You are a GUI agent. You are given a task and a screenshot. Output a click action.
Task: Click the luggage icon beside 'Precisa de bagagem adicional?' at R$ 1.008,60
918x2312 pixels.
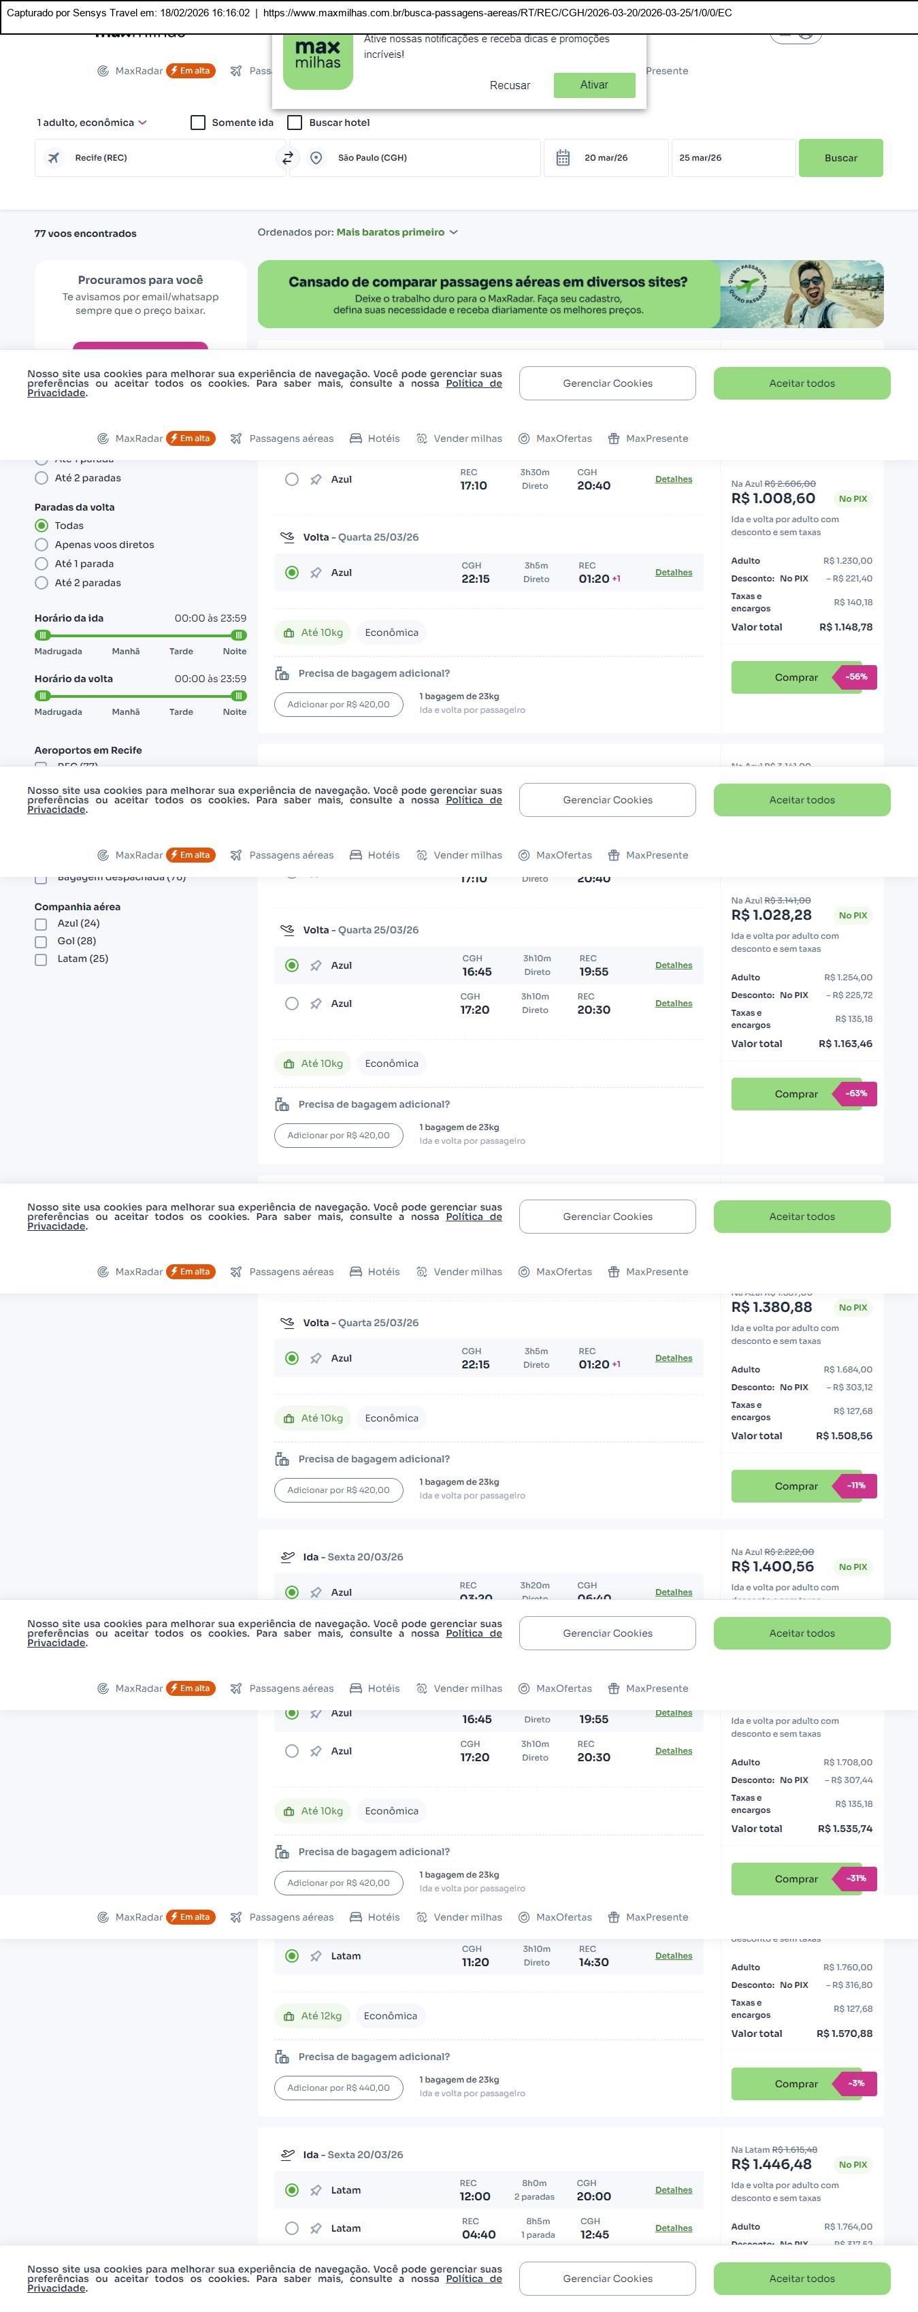(x=282, y=673)
